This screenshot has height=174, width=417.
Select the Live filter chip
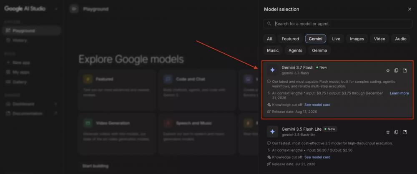[x=336, y=39]
